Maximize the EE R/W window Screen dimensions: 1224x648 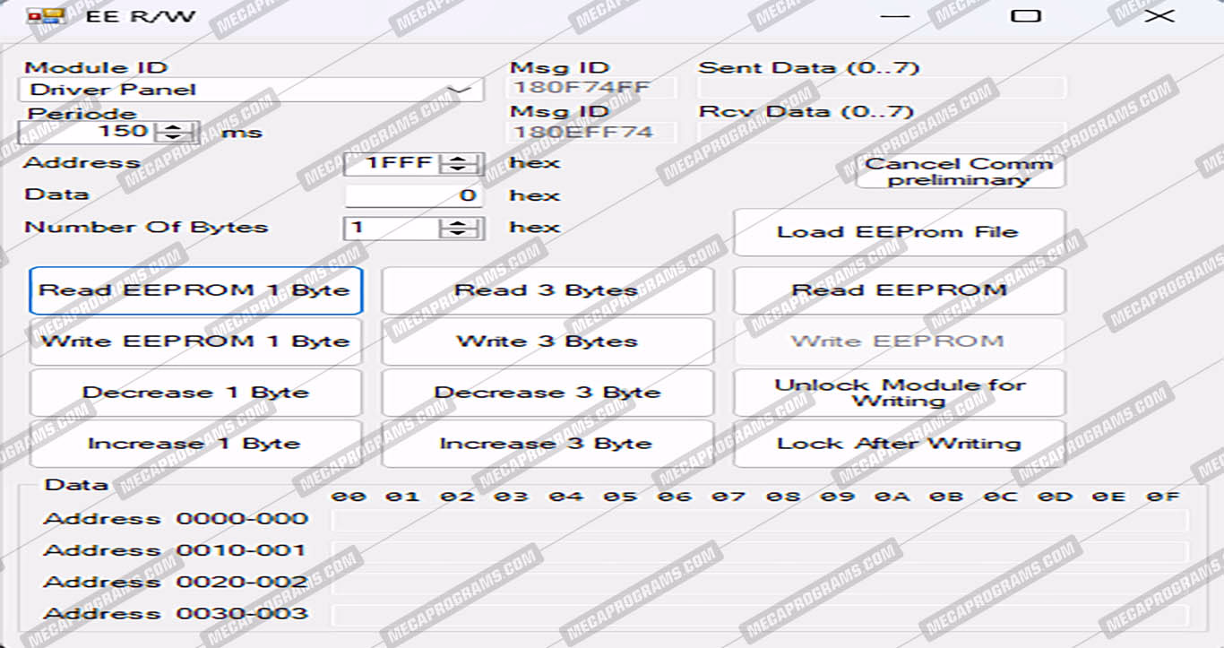[x=1025, y=16]
